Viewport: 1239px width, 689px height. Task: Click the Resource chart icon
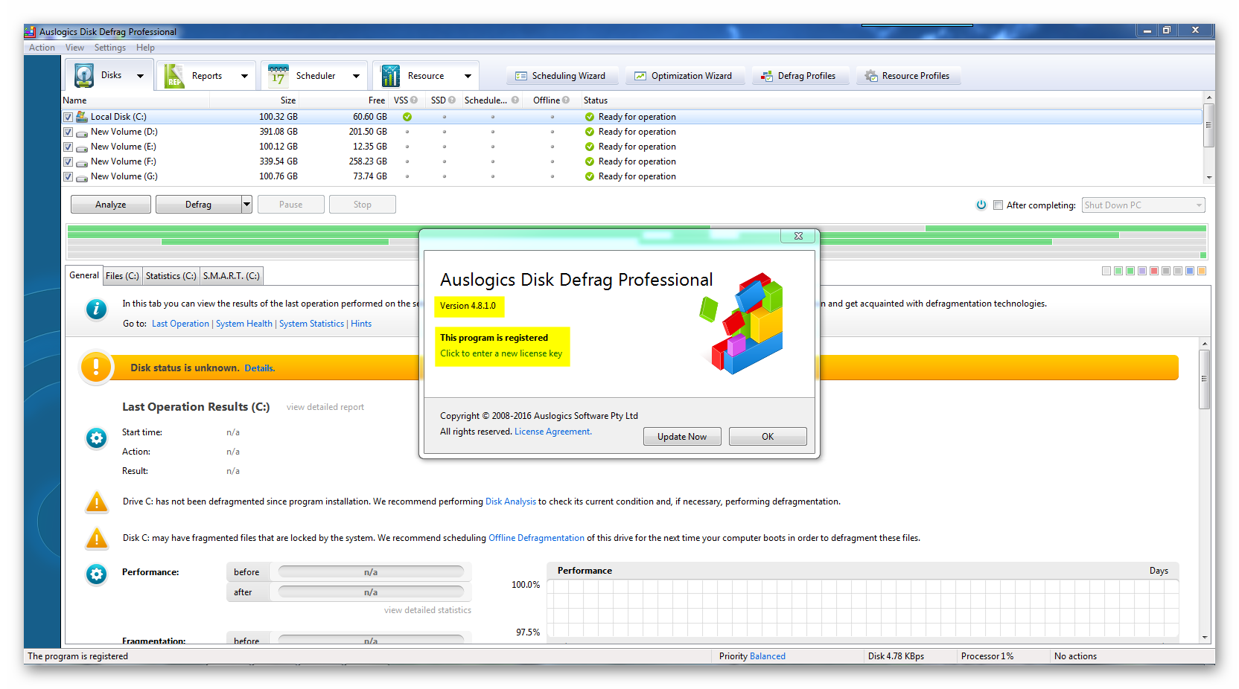coord(390,75)
